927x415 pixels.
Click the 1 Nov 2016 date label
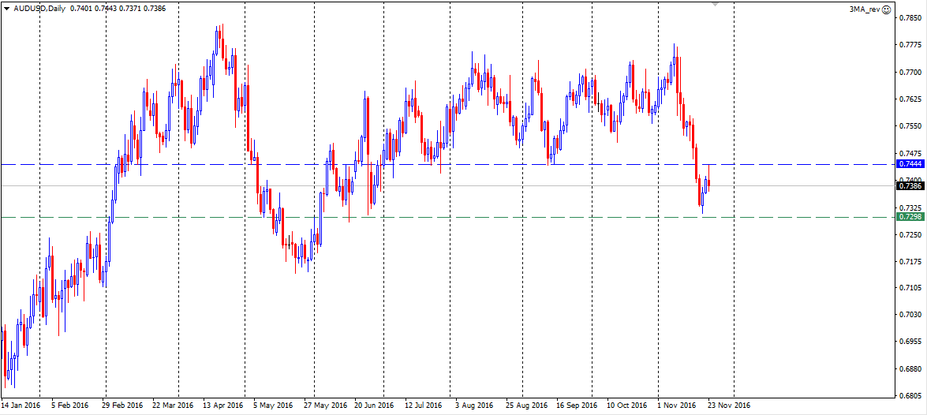pos(677,406)
